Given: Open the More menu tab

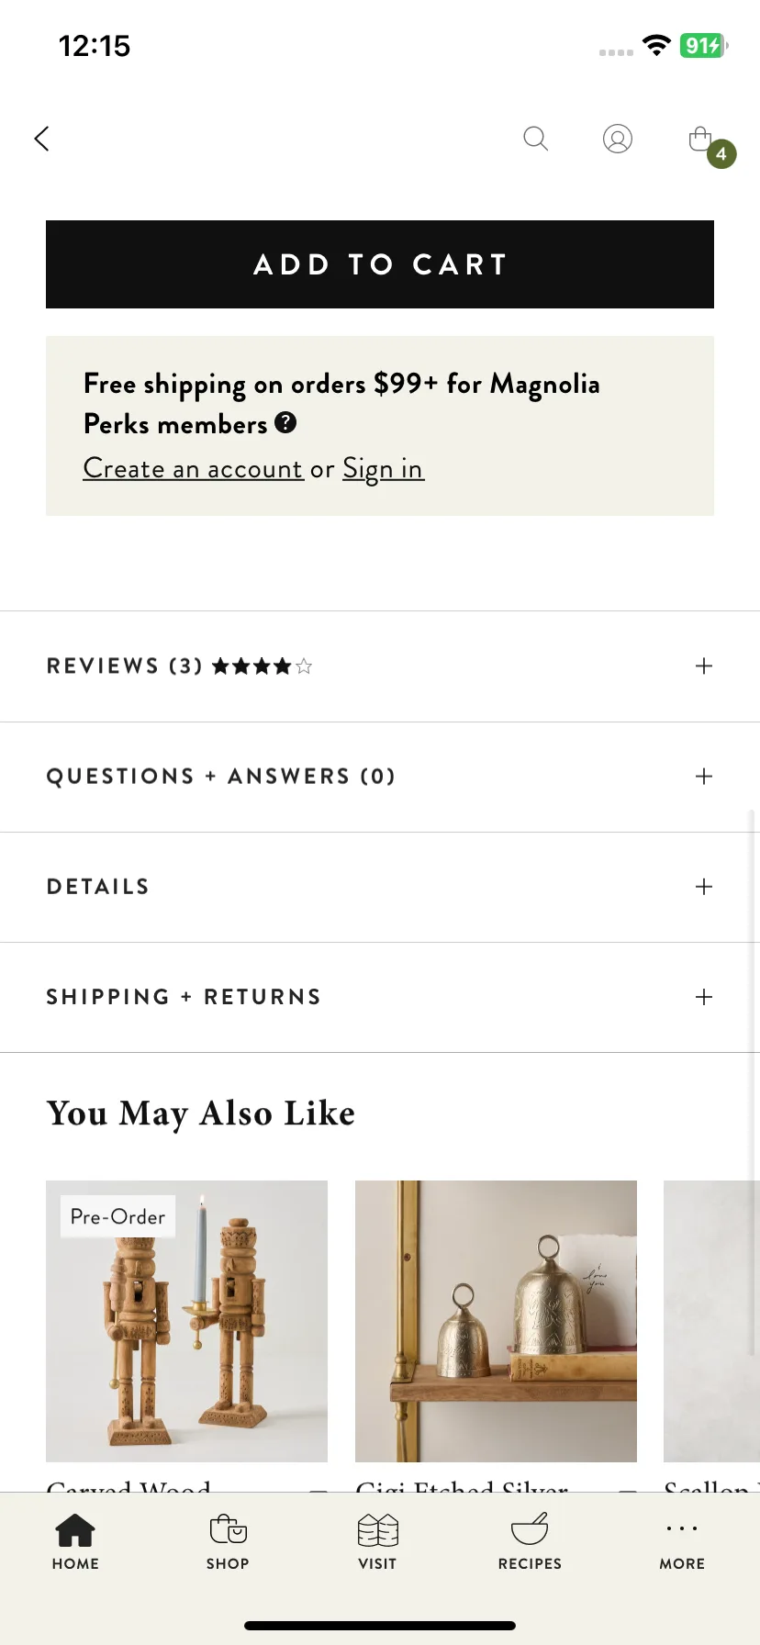Looking at the screenshot, I should coord(682,1542).
